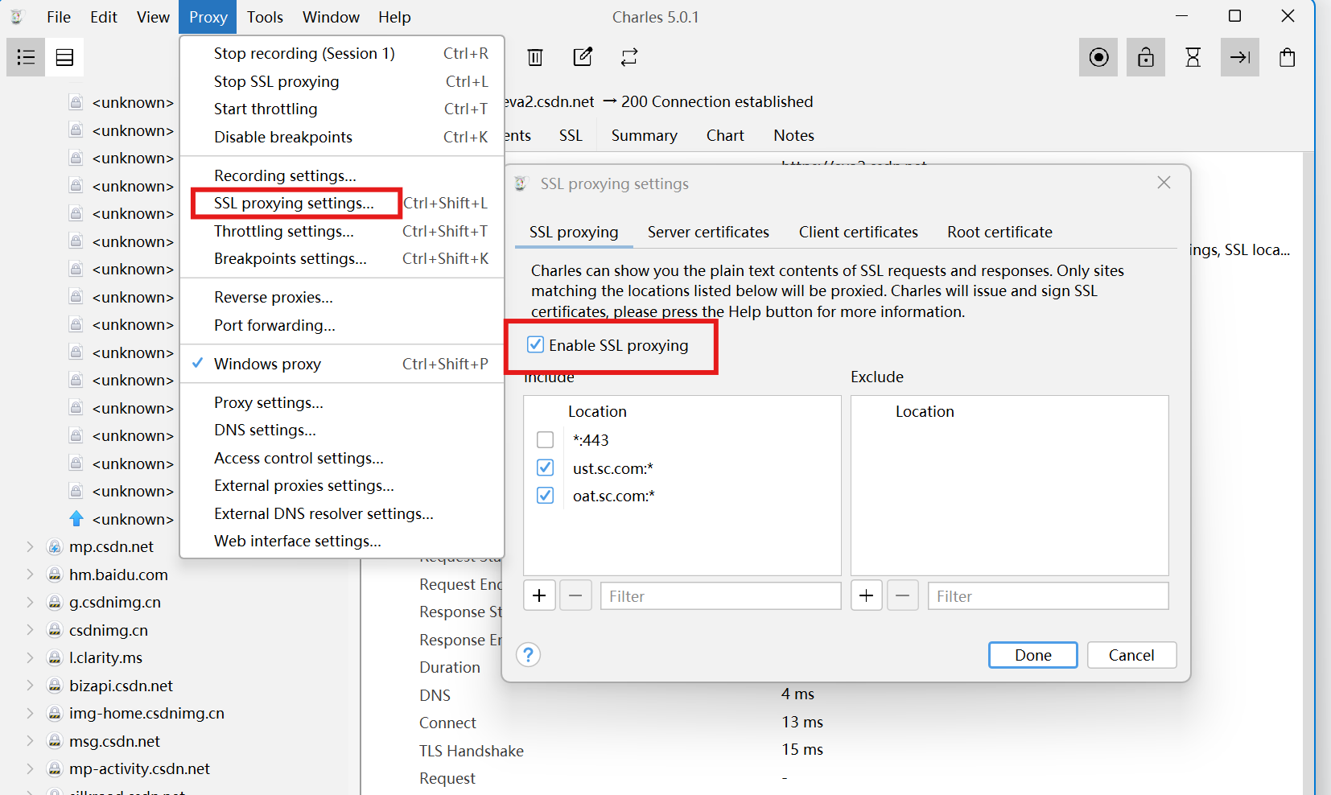Click the Done button
The width and height of the screenshot is (1331, 795).
point(1032,655)
